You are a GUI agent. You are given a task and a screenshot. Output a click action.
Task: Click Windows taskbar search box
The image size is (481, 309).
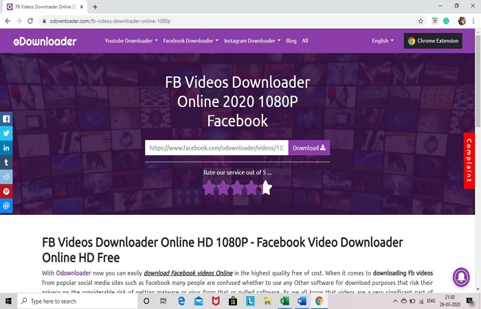pyautogui.click(x=77, y=301)
